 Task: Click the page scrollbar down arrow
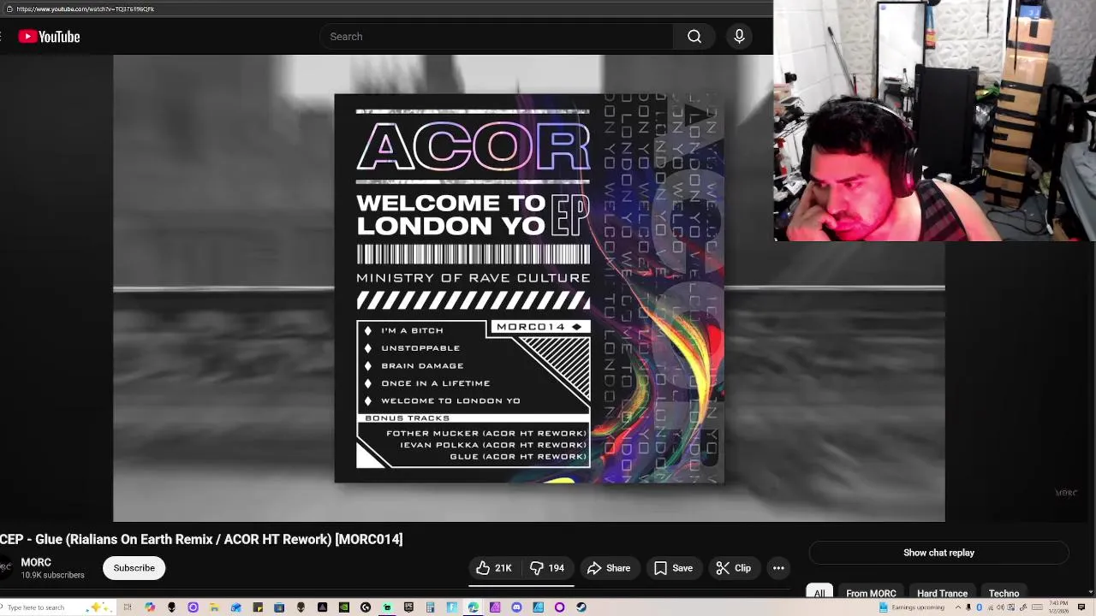(x=1091, y=592)
